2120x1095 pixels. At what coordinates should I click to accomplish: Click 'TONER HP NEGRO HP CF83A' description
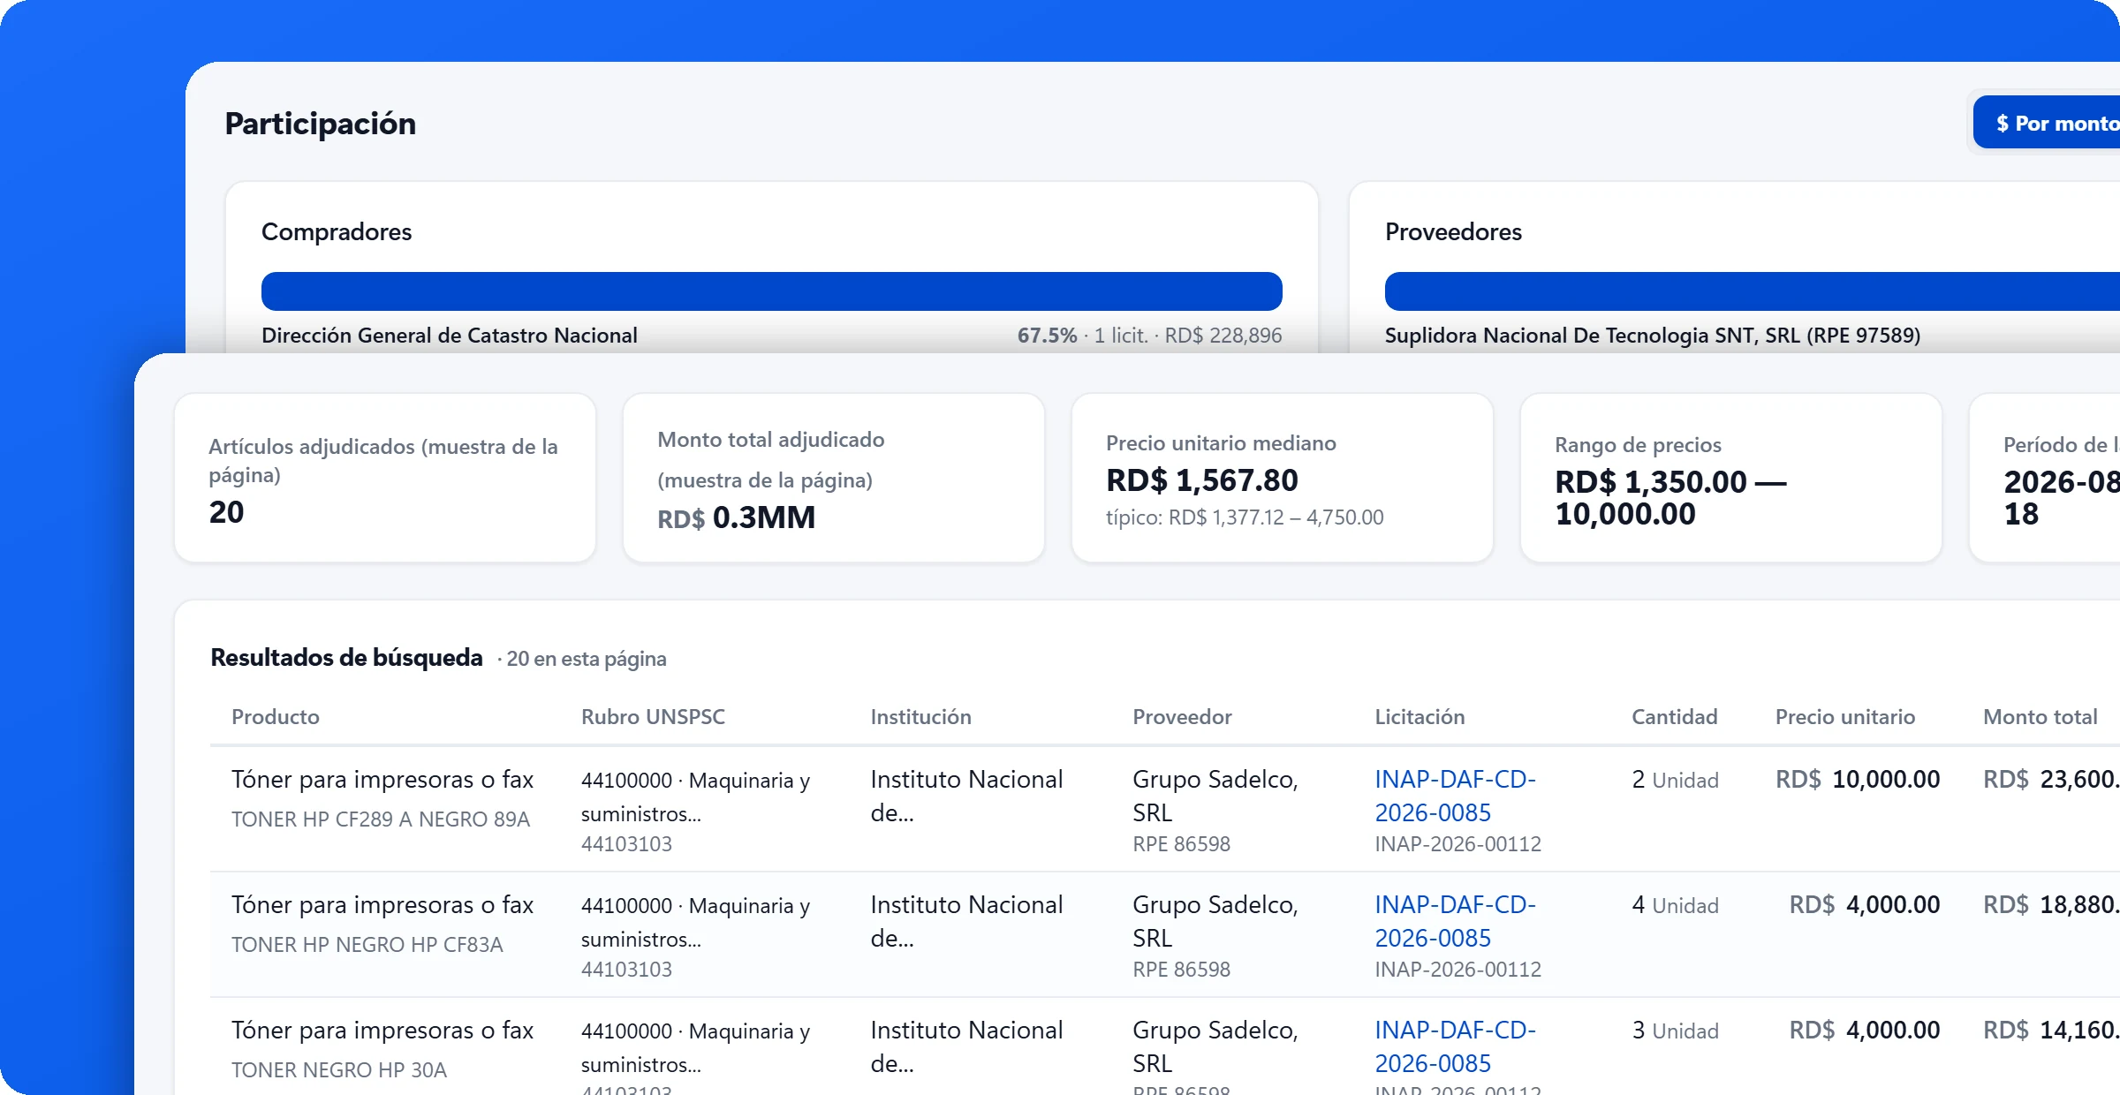point(367,945)
